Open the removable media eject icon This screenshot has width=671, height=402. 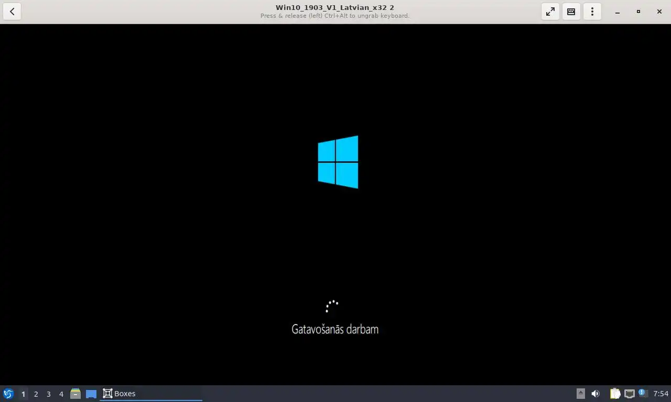point(580,394)
